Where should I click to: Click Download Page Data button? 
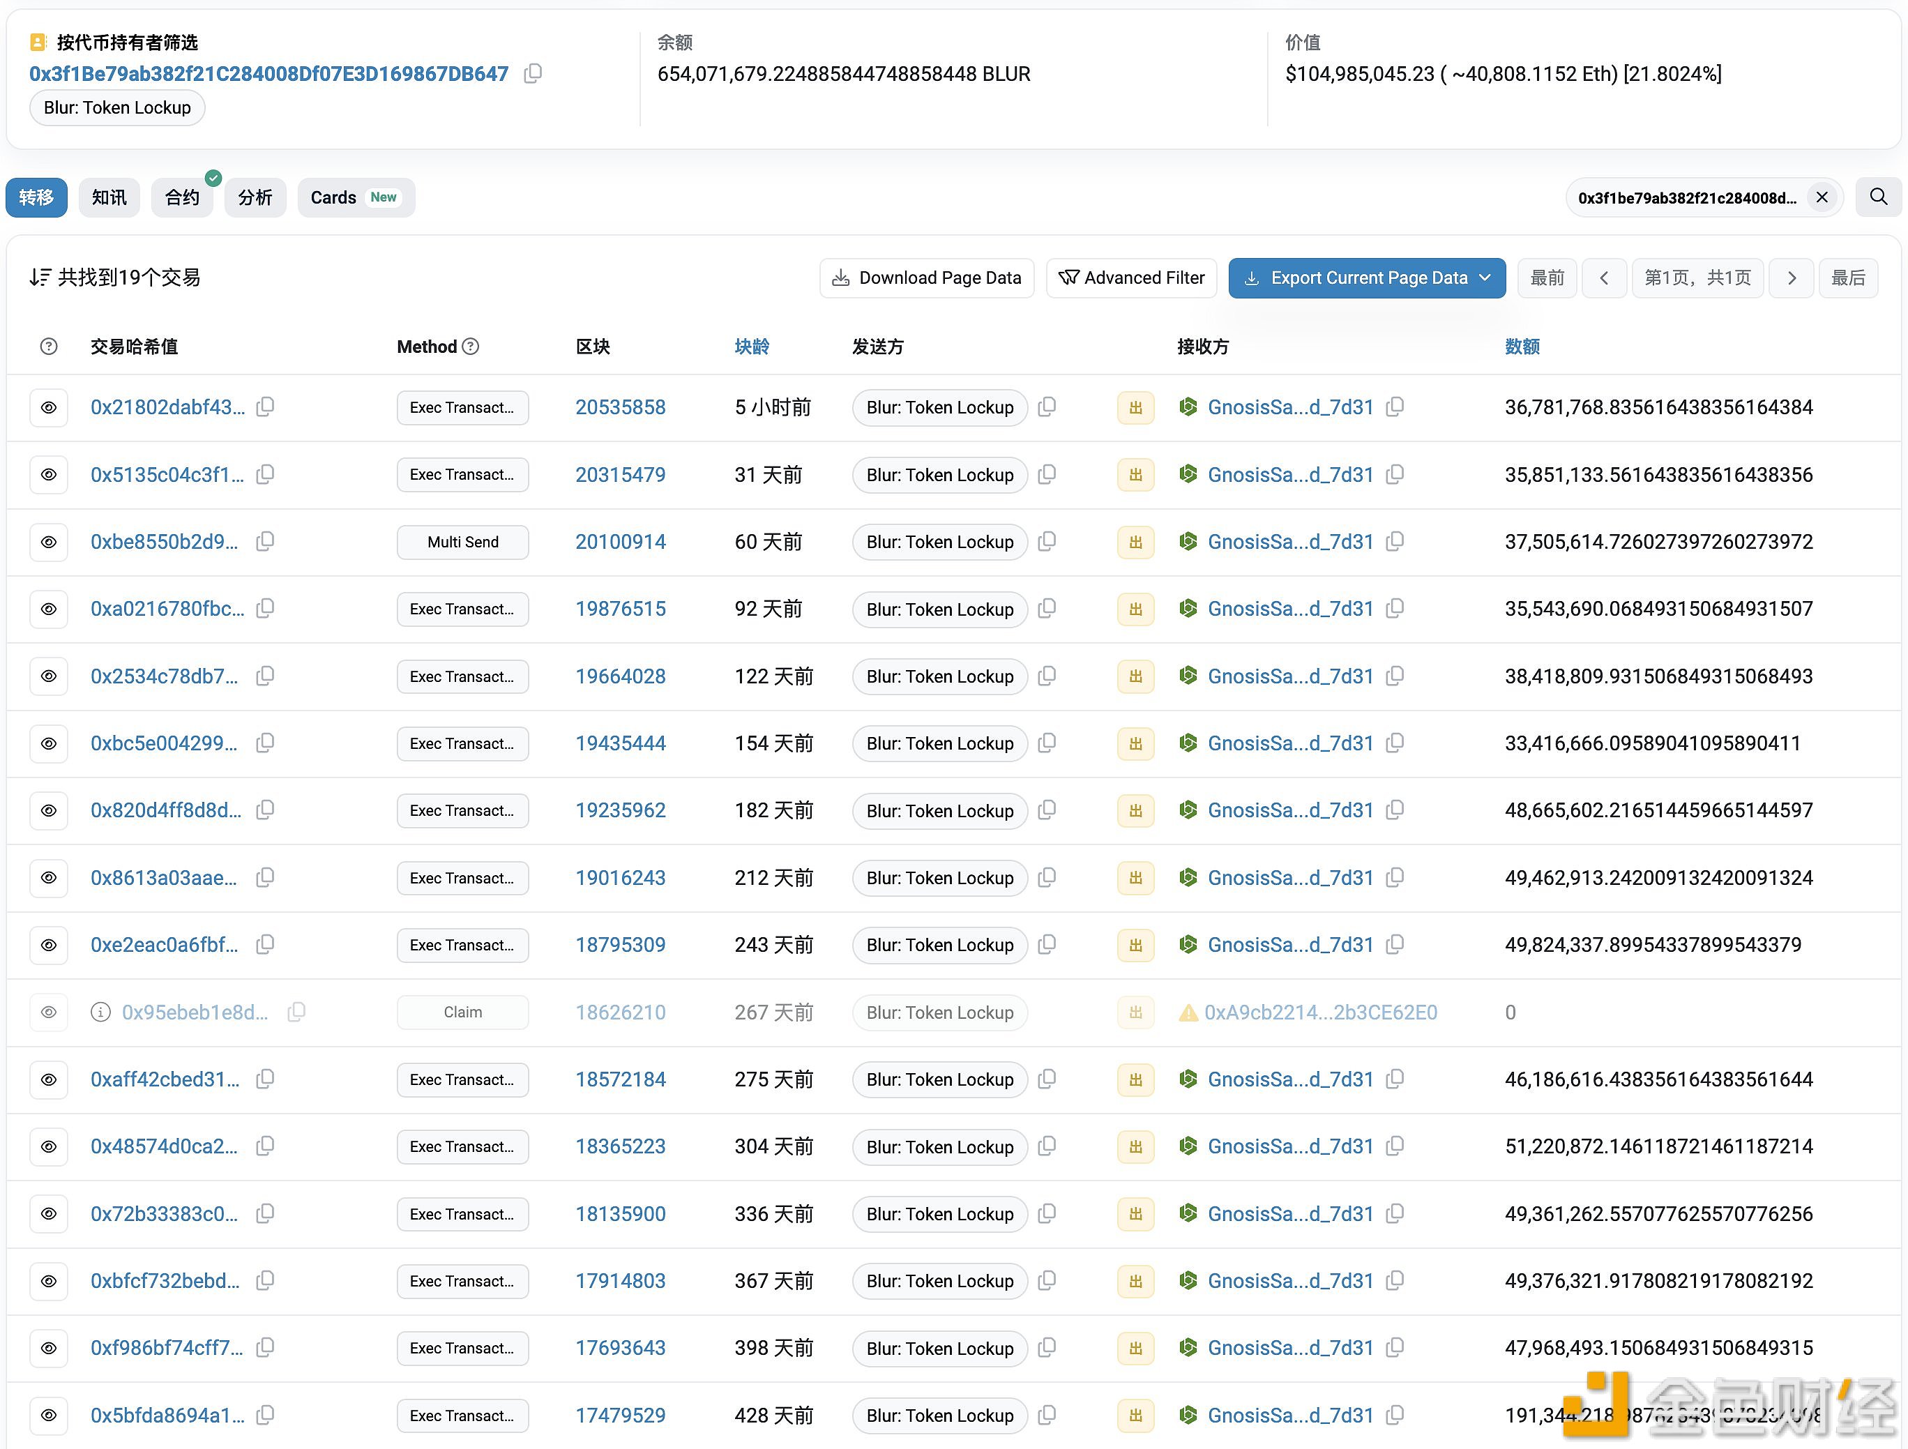point(926,278)
